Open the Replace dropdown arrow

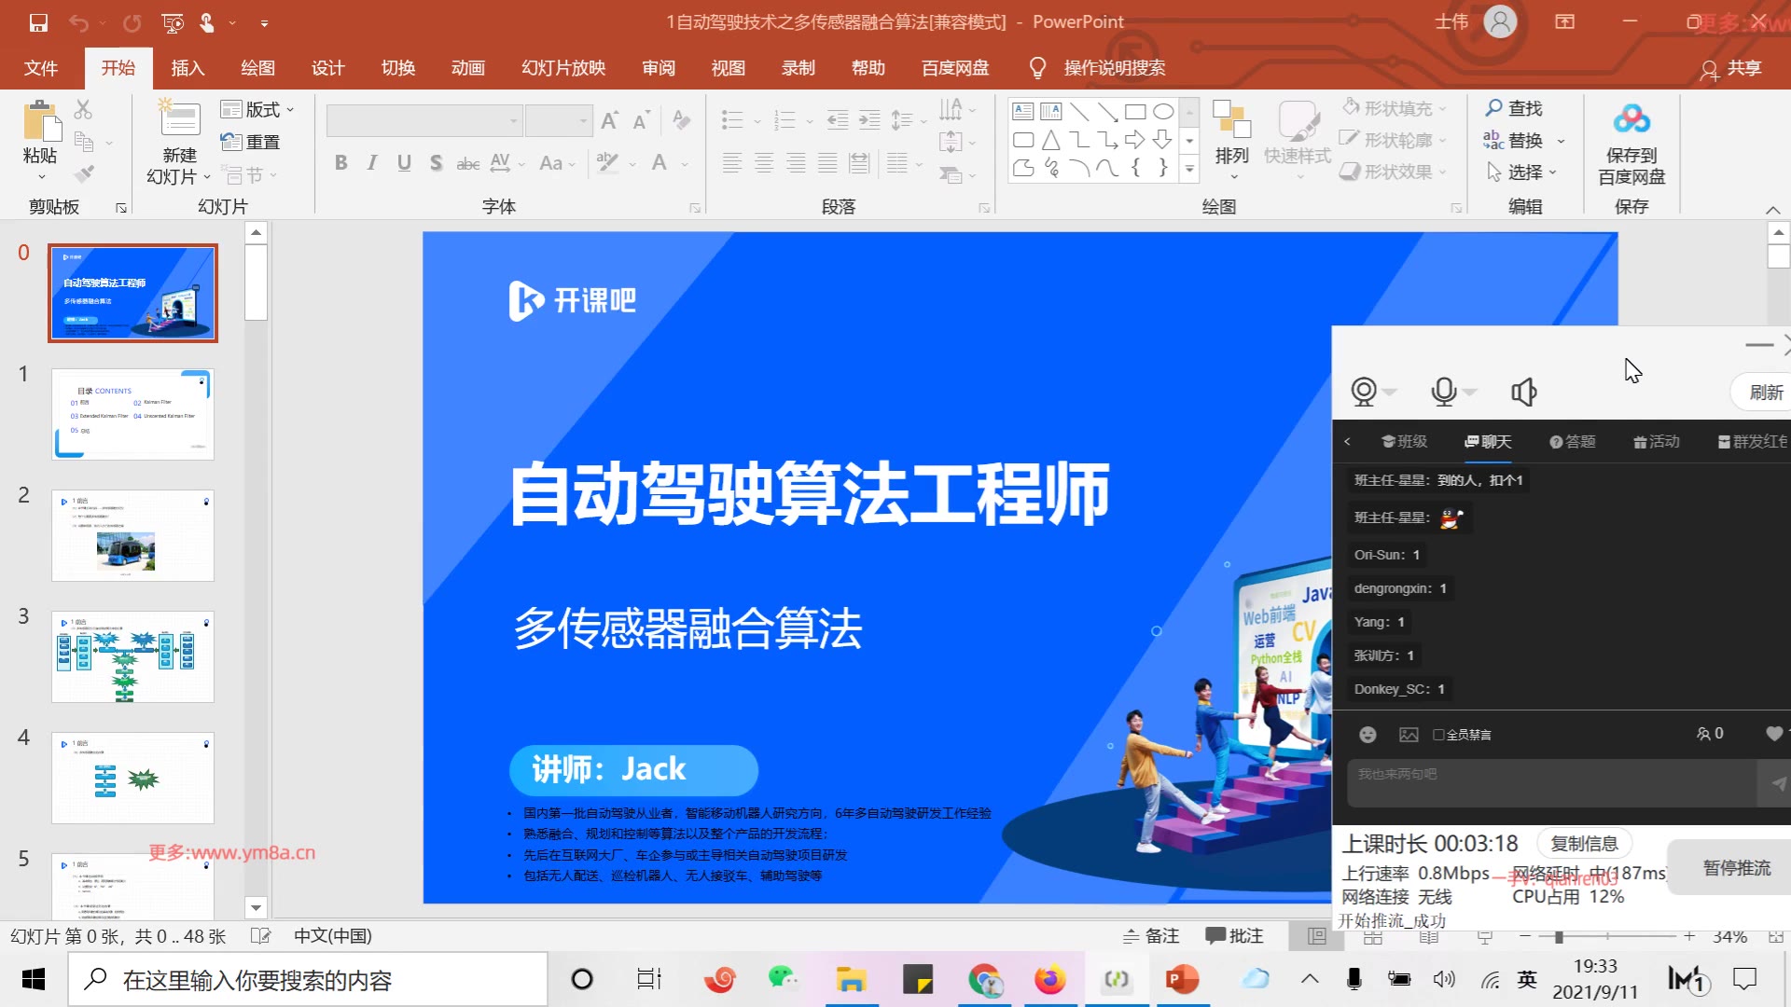[x=1561, y=141]
